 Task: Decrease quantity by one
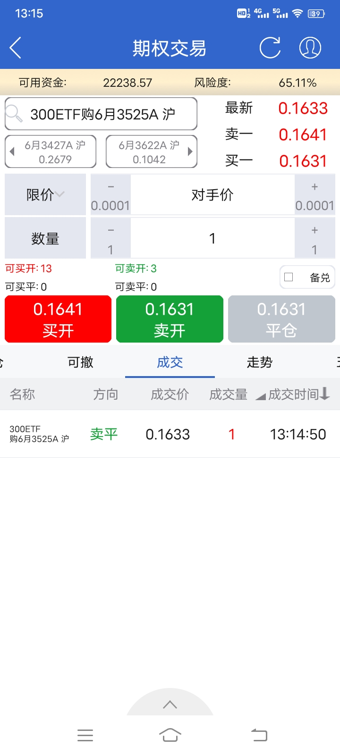tap(110, 238)
